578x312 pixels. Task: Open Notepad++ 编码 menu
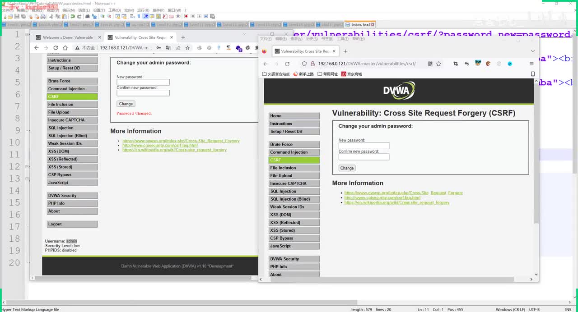[69, 10]
